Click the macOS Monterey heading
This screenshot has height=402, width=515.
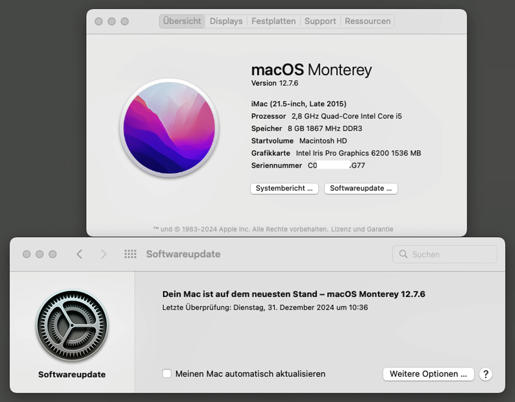pyautogui.click(x=311, y=70)
